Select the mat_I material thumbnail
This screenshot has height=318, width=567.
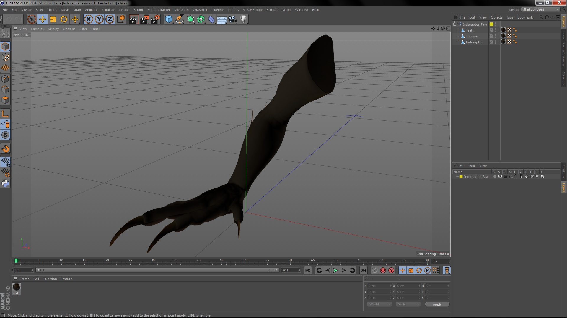tap(17, 287)
